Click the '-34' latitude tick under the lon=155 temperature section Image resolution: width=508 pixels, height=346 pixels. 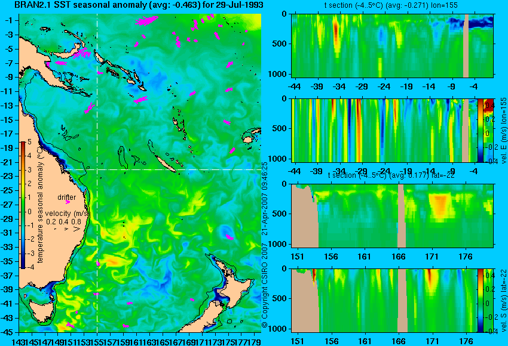pos(339,86)
